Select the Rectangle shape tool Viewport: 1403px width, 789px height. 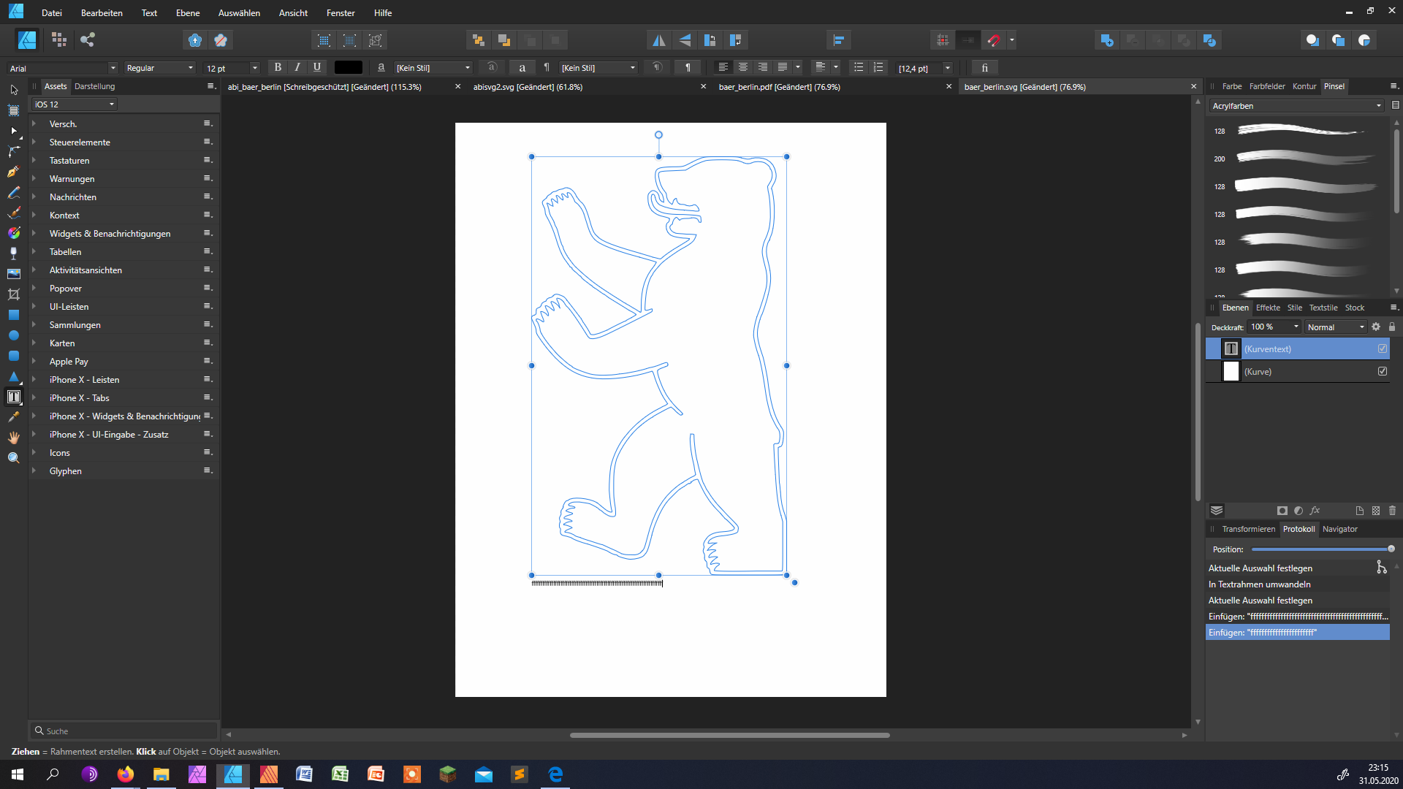(14, 315)
